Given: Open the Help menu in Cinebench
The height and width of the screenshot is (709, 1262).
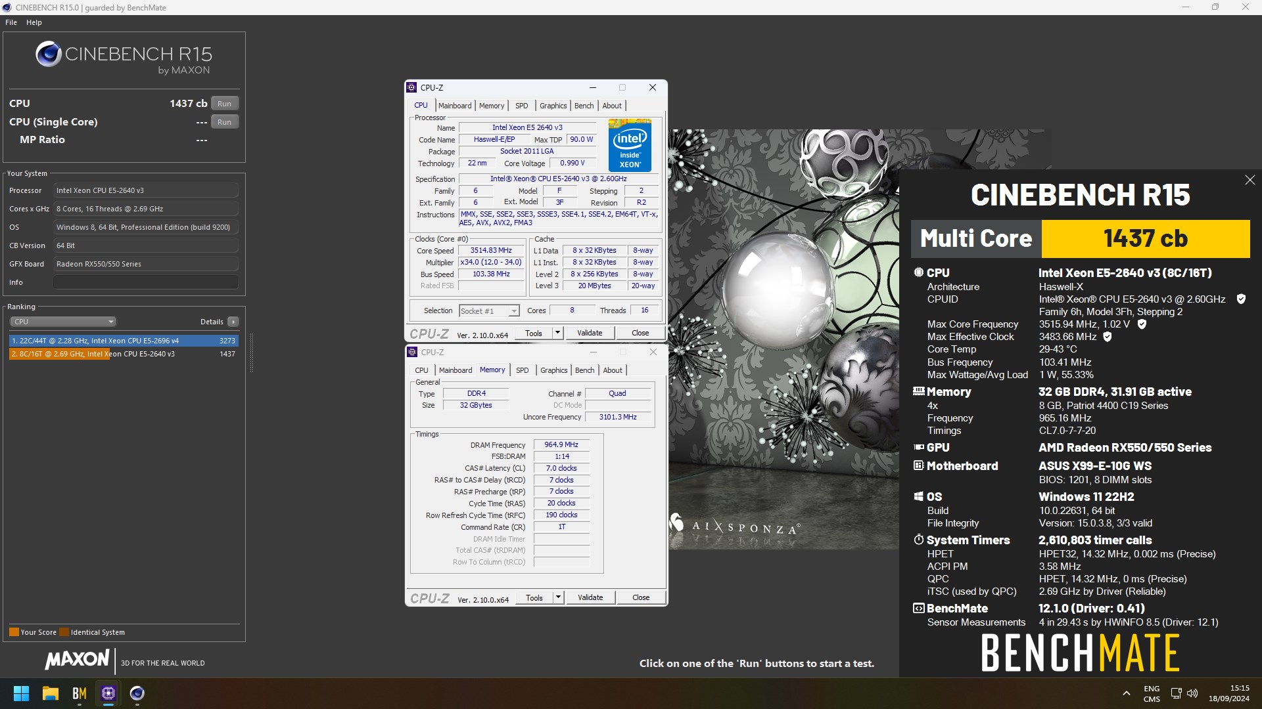Looking at the screenshot, I should pyautogui.click(x=34, y=22).
